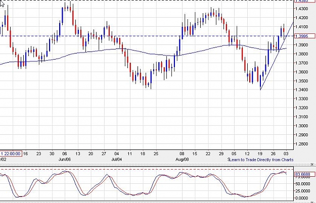Click the 1.3700 price axis label
Image resolution: width=316 pixels, height=203 pixels.
point(302,63)
